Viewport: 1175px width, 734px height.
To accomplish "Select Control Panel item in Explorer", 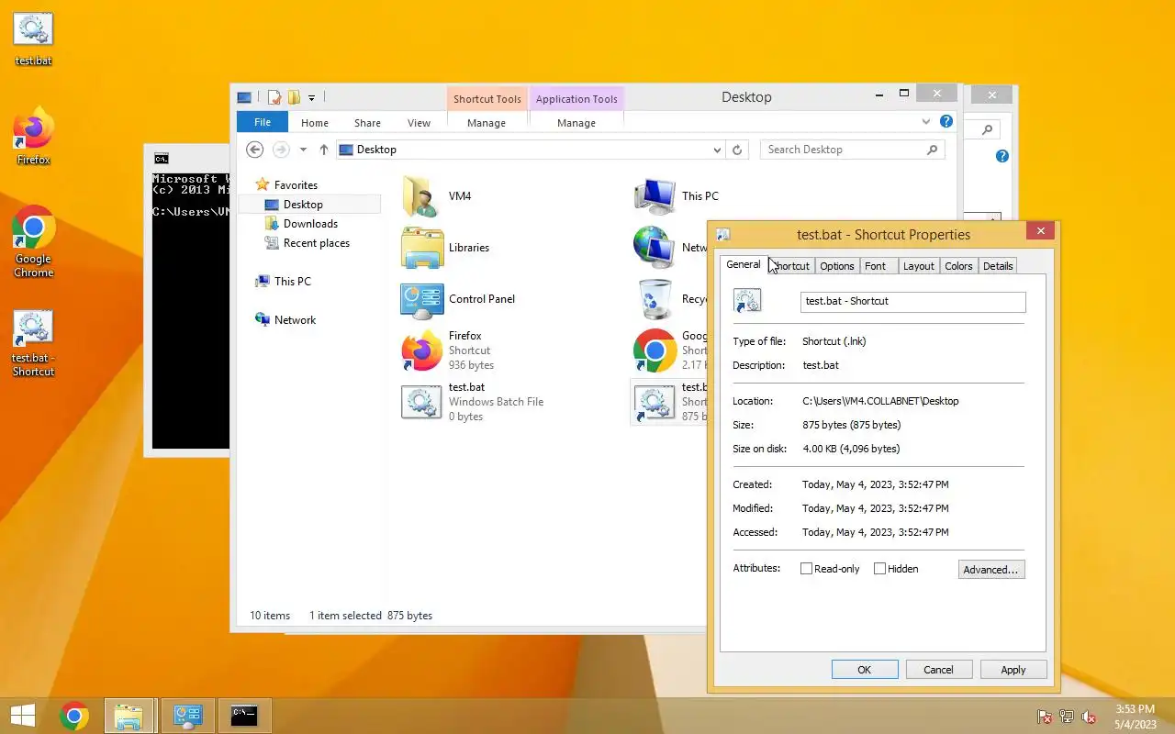I will 459,299.
